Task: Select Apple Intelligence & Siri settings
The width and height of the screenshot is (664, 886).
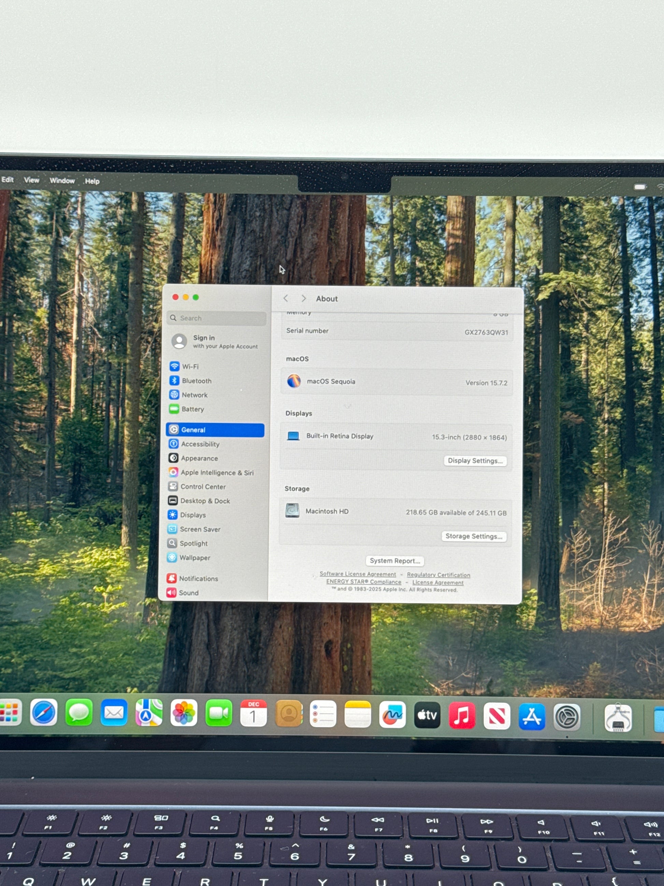Action: click(x=217, y=473)
